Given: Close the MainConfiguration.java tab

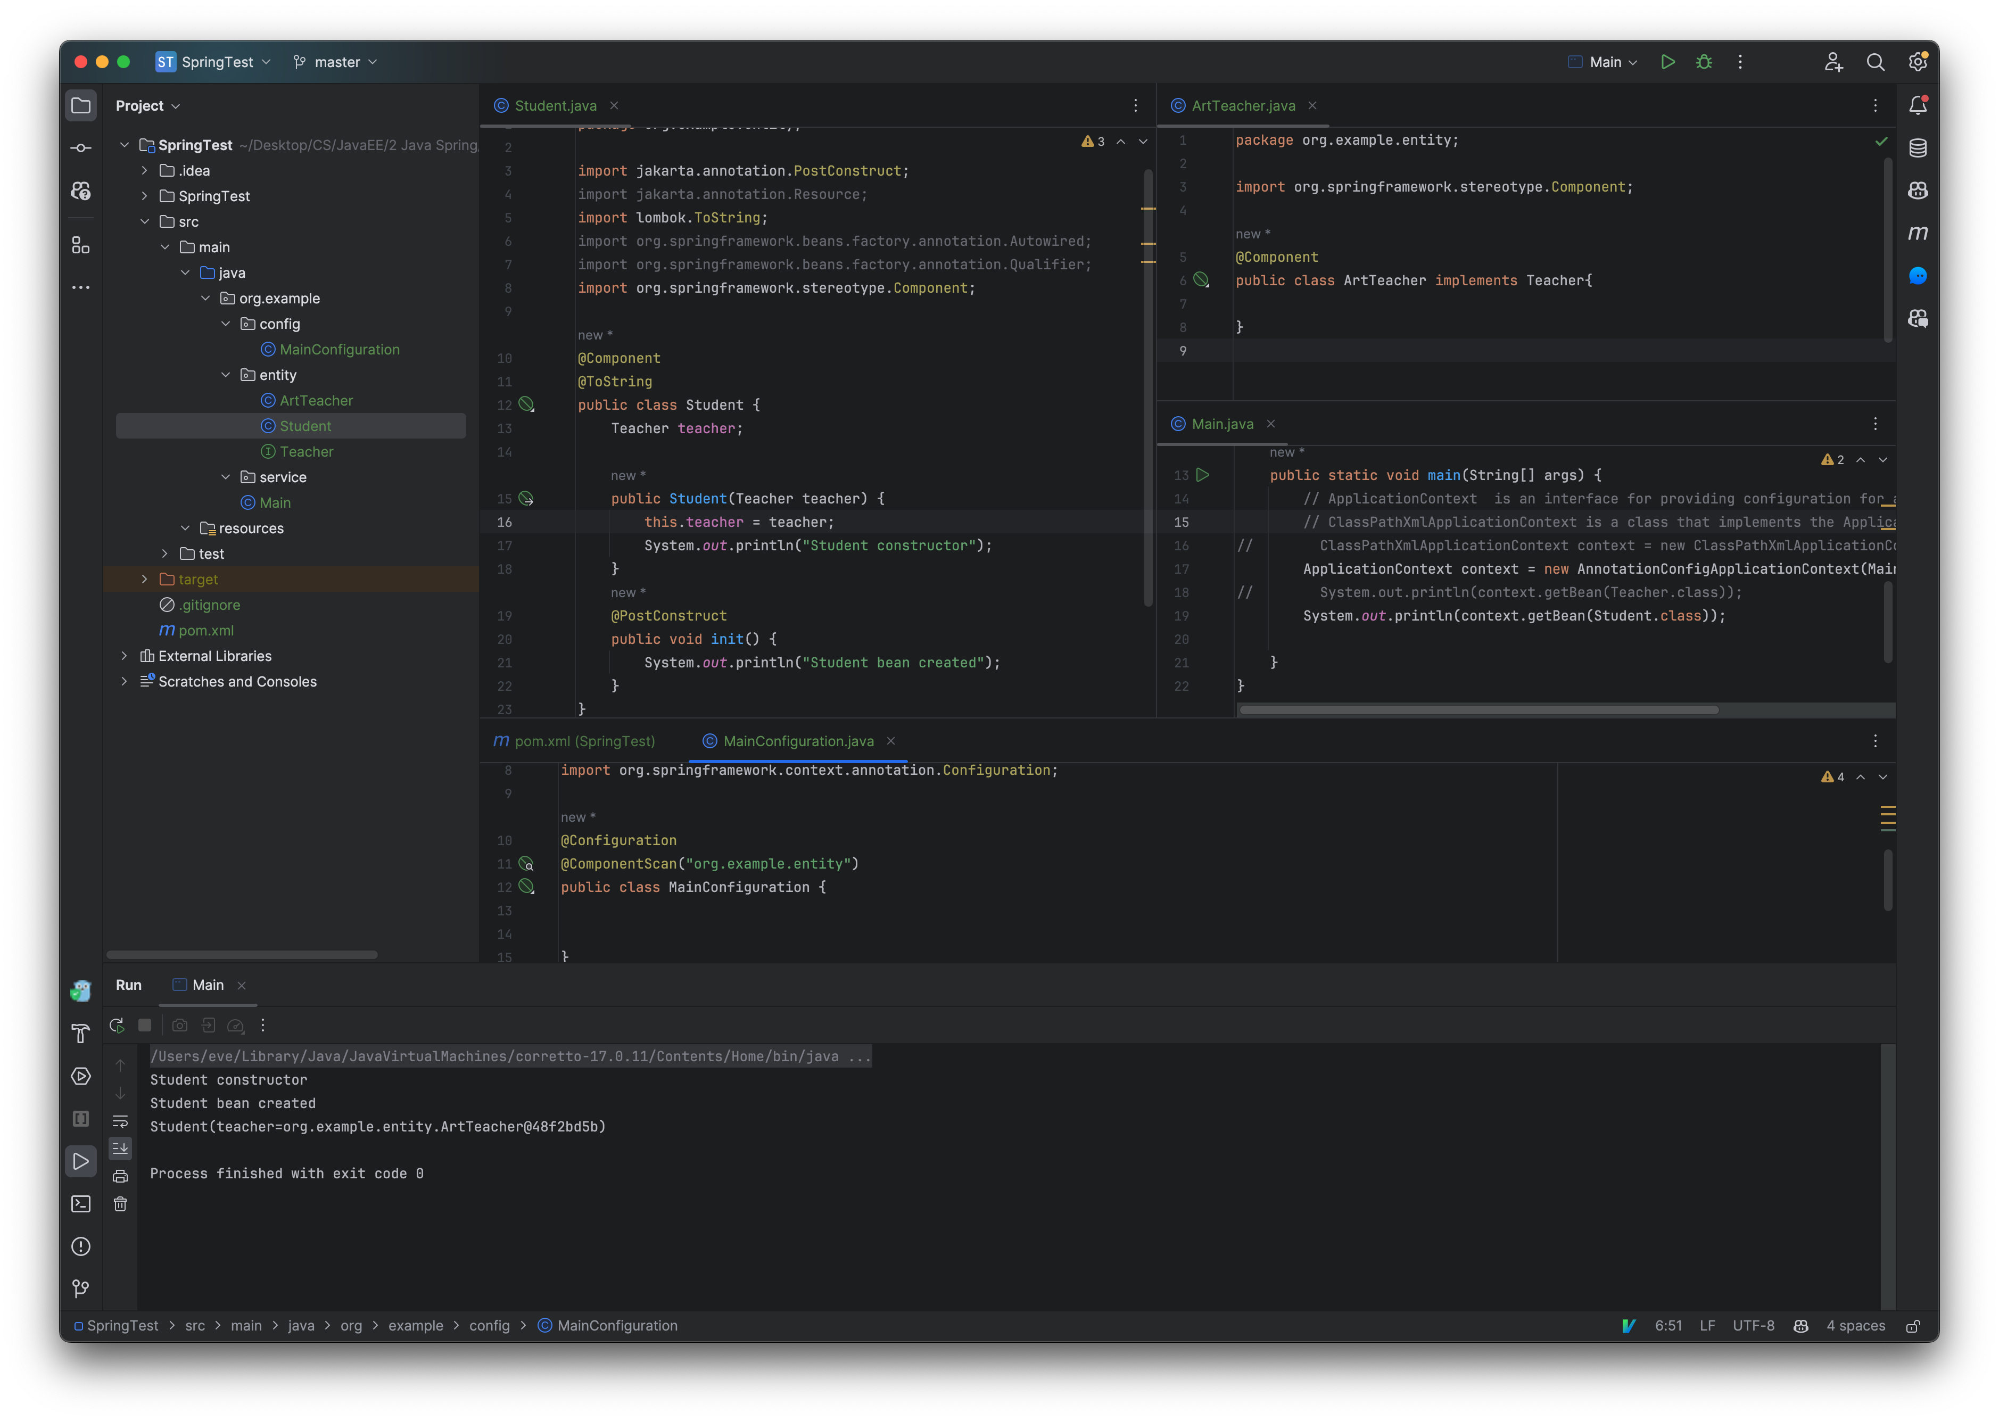Looking at the screenshot, I should 890,741.
